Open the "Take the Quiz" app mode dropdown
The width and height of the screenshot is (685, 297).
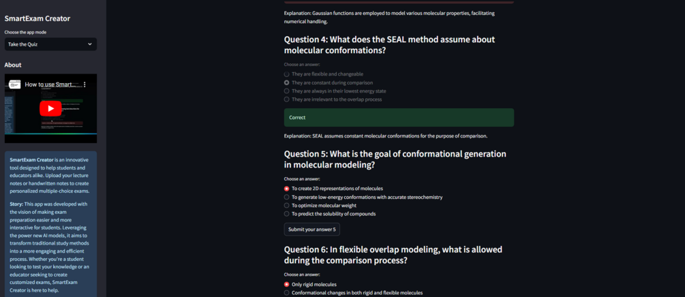point(50,44)
